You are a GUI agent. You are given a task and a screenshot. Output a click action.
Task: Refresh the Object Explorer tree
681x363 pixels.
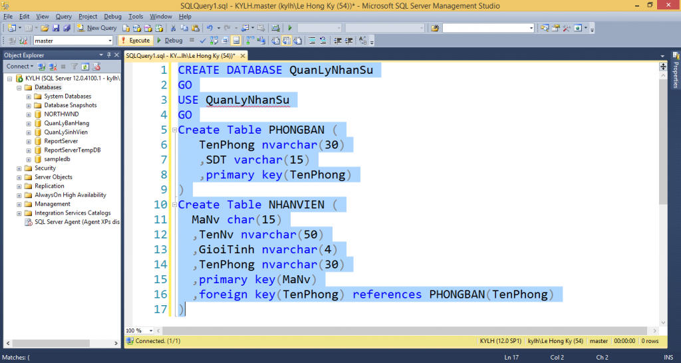click(x=85, y=66)
